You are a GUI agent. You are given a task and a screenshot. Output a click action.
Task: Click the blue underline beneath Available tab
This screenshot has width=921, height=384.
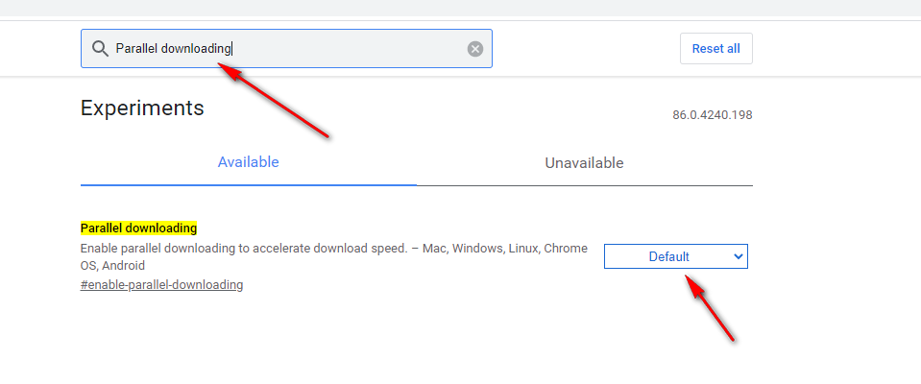pyautogui.click(x=249, y=185)
